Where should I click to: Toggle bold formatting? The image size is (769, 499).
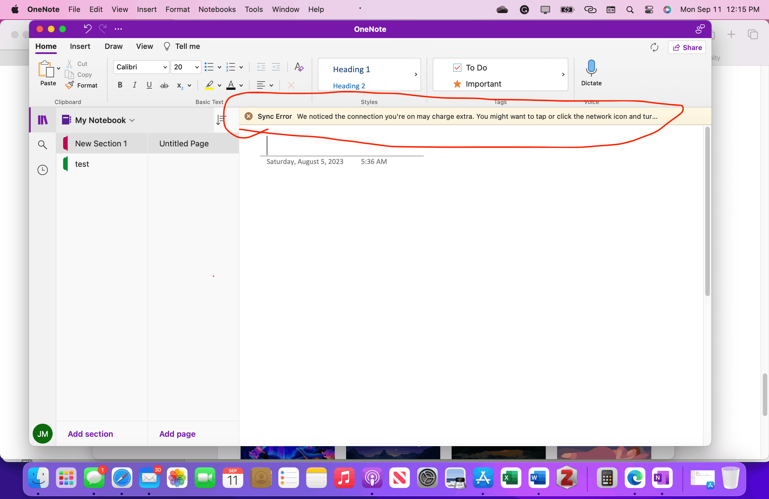tap(120, 85)
